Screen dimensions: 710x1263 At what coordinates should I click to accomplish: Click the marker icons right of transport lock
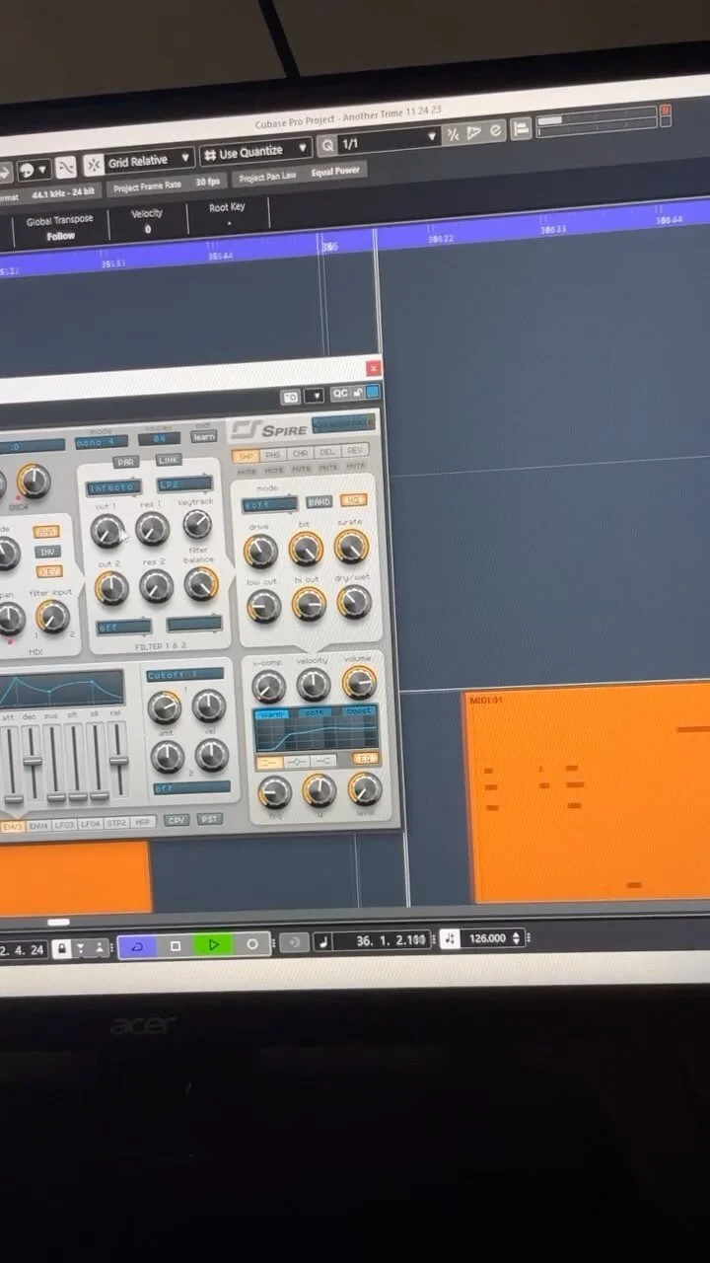point(90,948)
